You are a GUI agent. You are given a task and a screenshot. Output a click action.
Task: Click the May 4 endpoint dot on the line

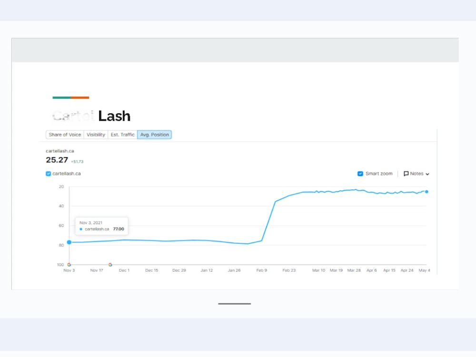pyautogui.click(x=426, y=191)
